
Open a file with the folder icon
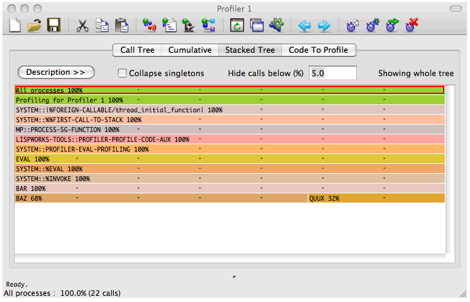(x=34, y=25)
